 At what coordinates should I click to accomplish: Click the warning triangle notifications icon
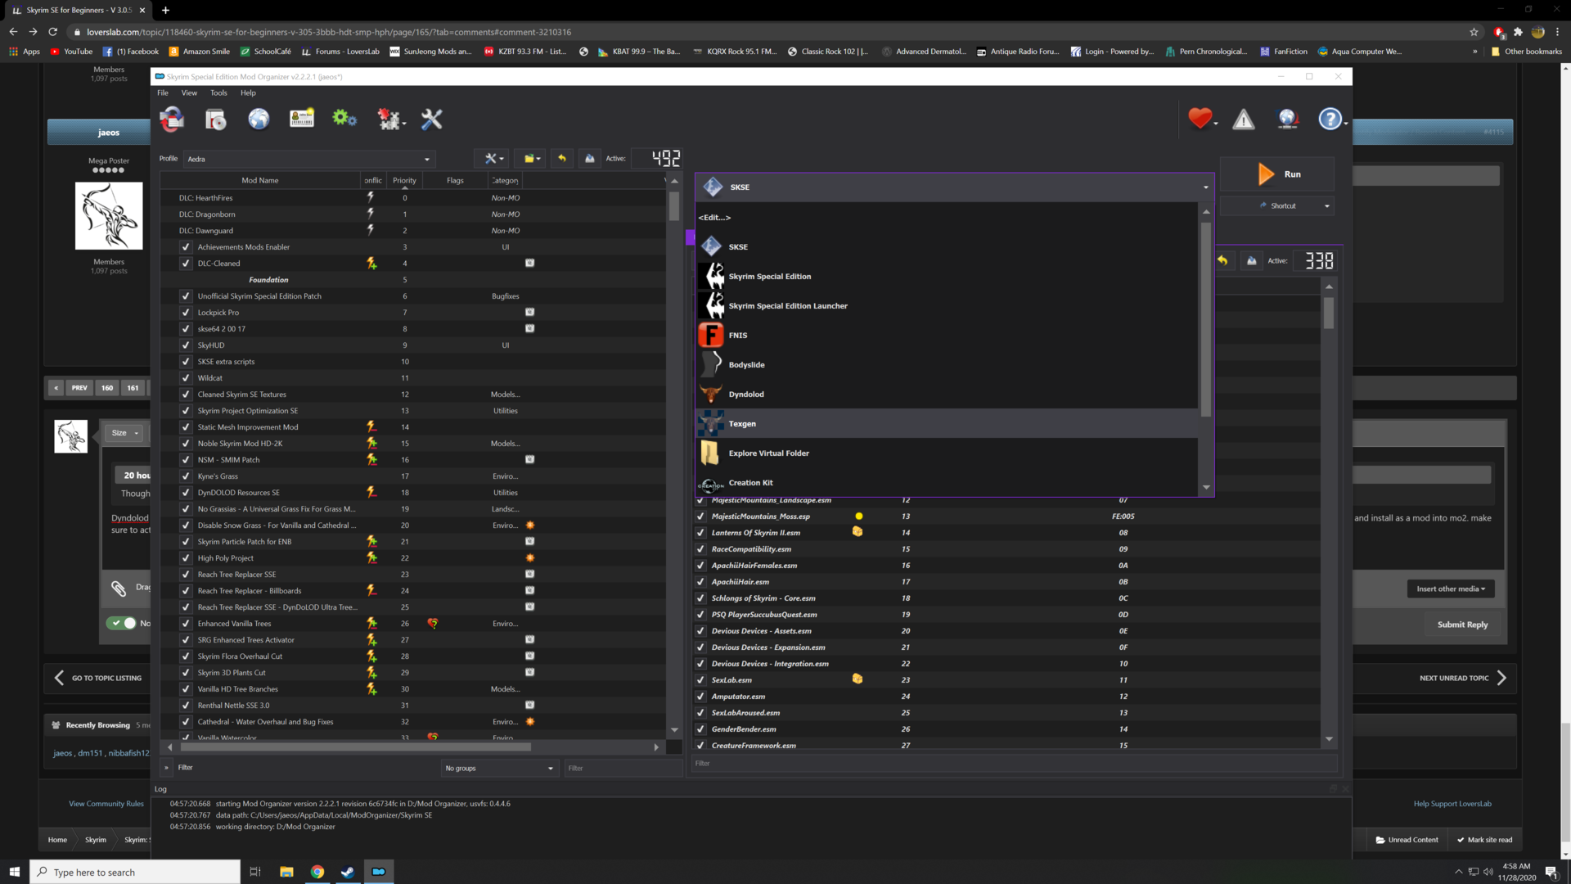(1244, 120)
